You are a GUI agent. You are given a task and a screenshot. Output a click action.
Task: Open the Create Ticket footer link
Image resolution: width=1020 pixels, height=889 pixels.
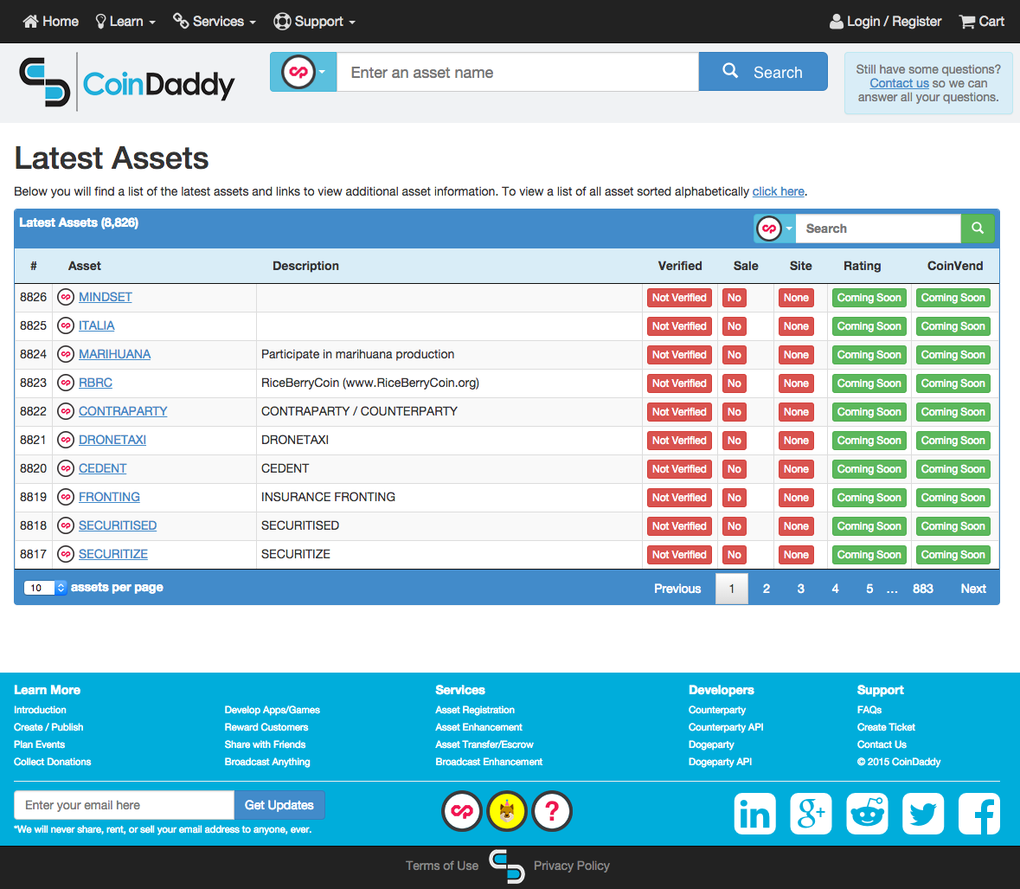tap(886, 727)
